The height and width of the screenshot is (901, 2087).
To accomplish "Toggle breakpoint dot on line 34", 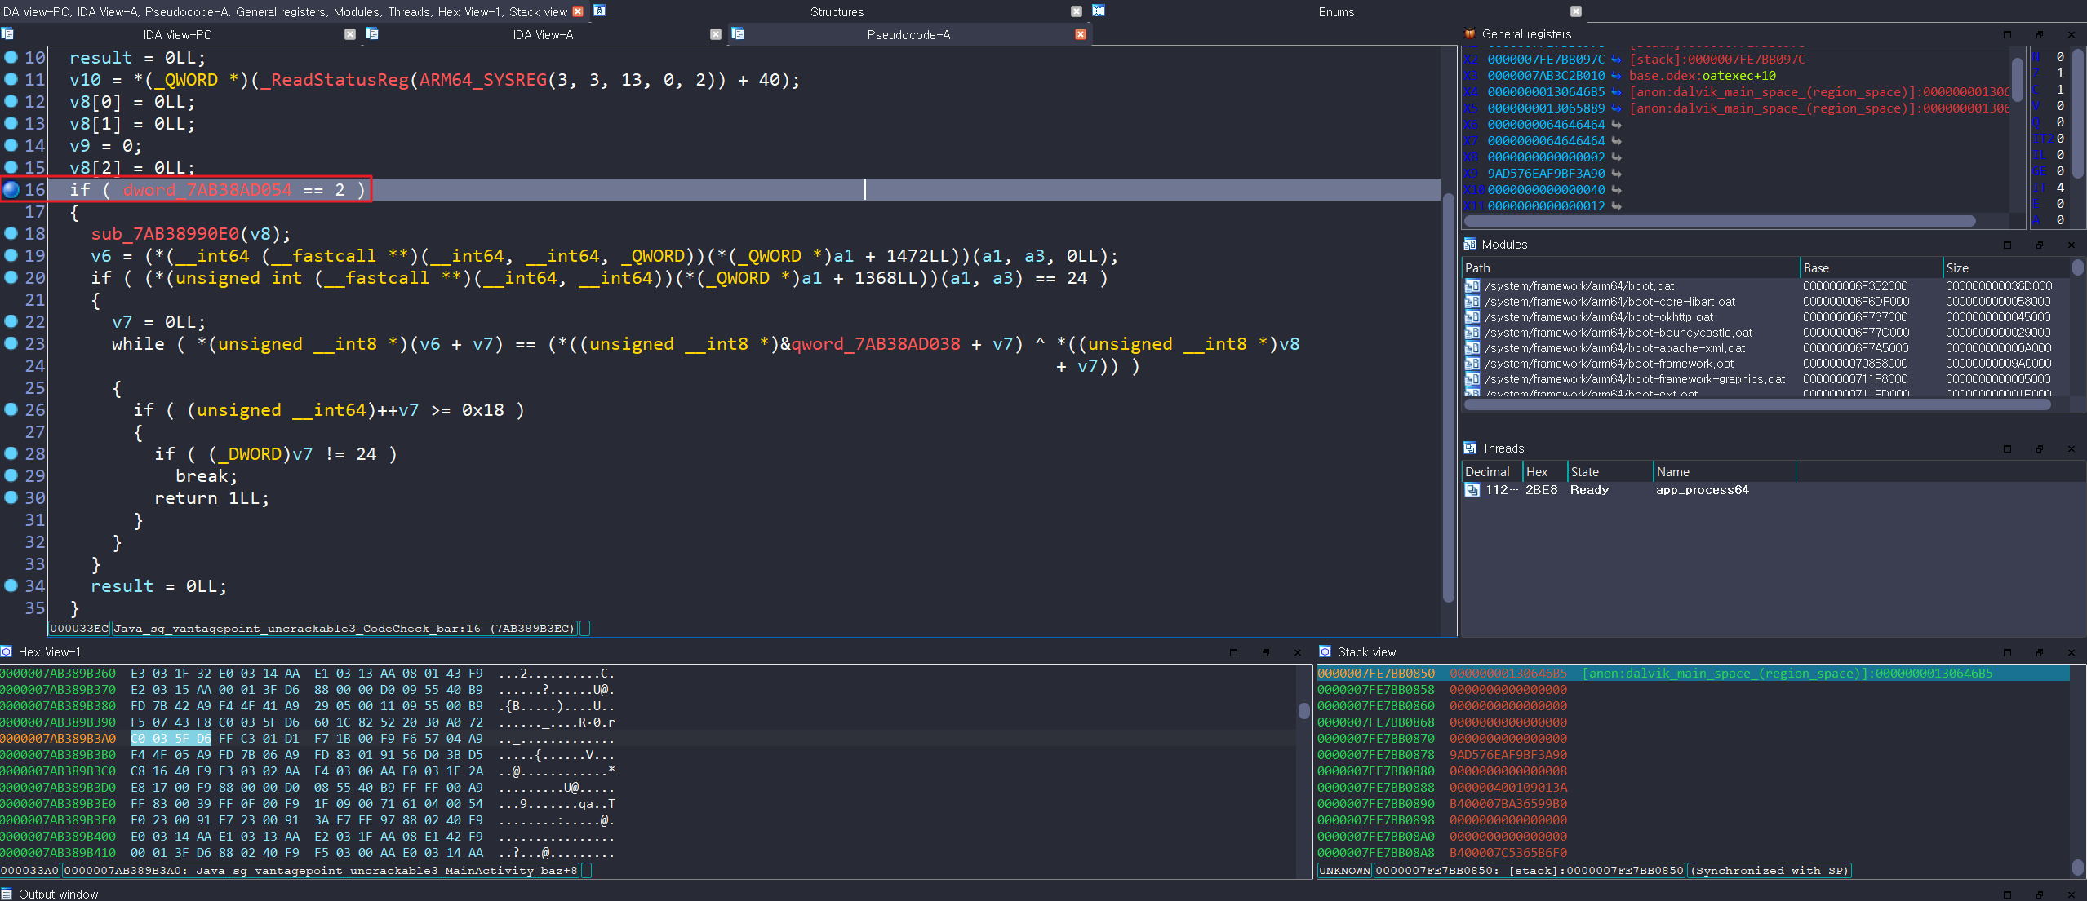I will (x=11, y=585).
